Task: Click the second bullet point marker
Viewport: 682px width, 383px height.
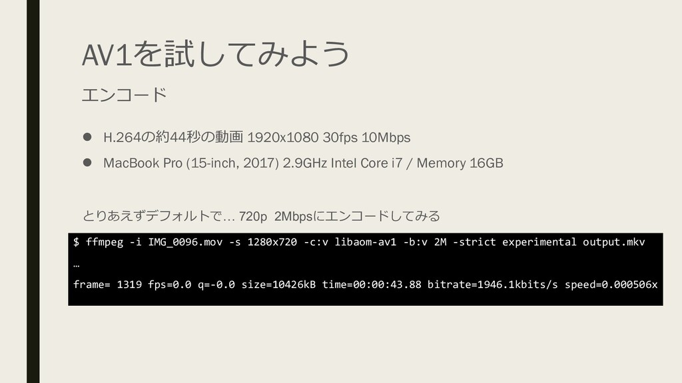Action: tap(87, 162)
